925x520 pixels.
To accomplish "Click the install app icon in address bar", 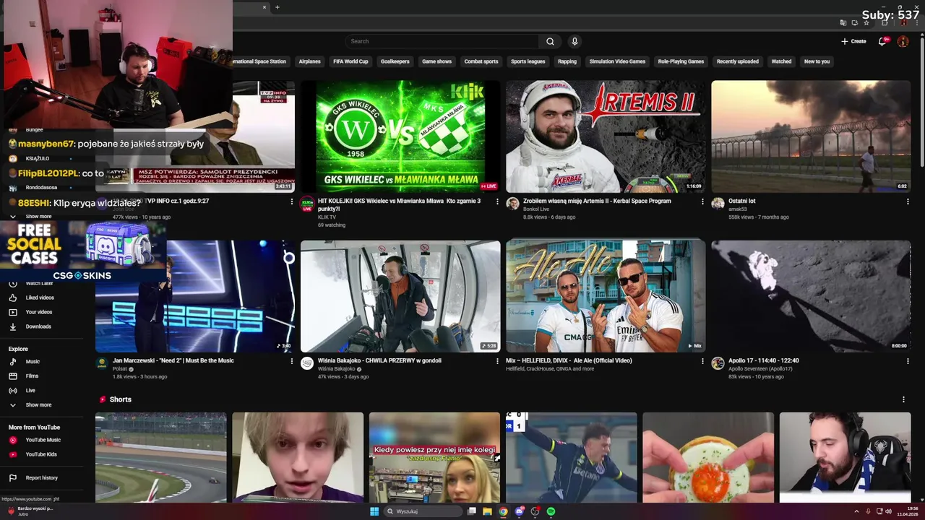I will tap(855, 23).
